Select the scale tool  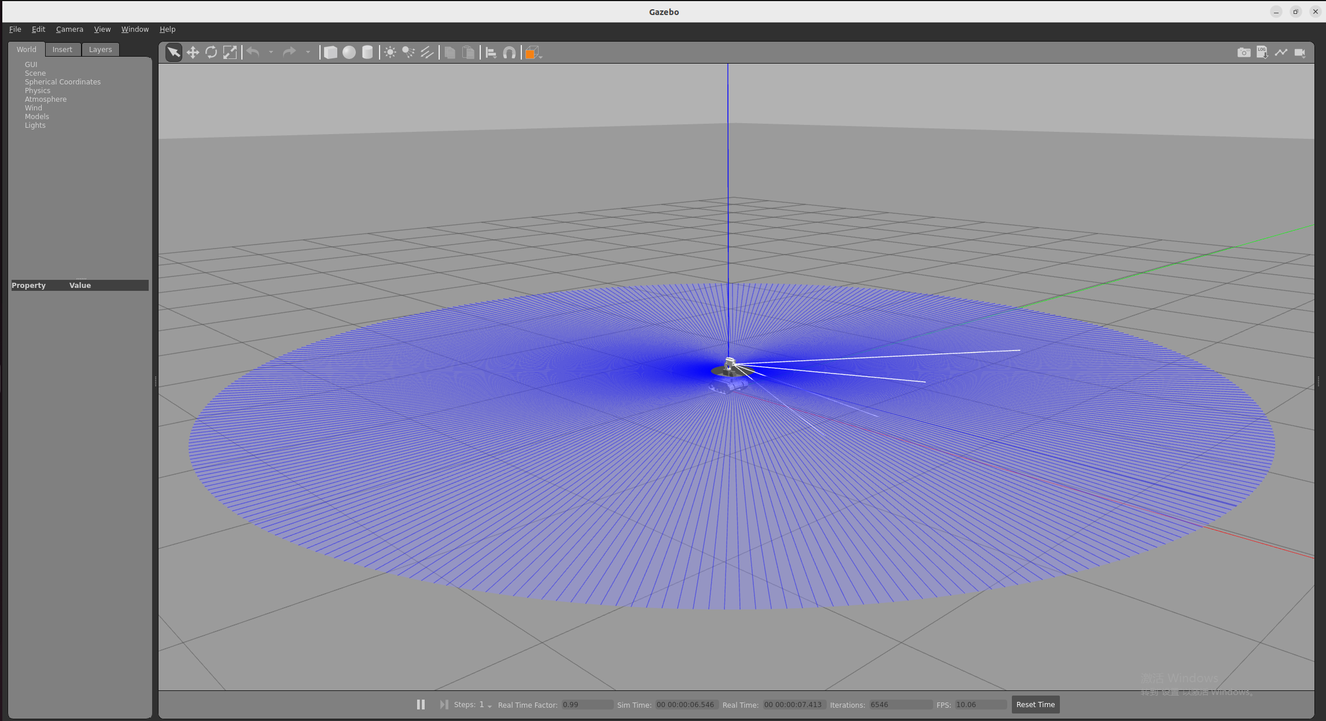231,53
